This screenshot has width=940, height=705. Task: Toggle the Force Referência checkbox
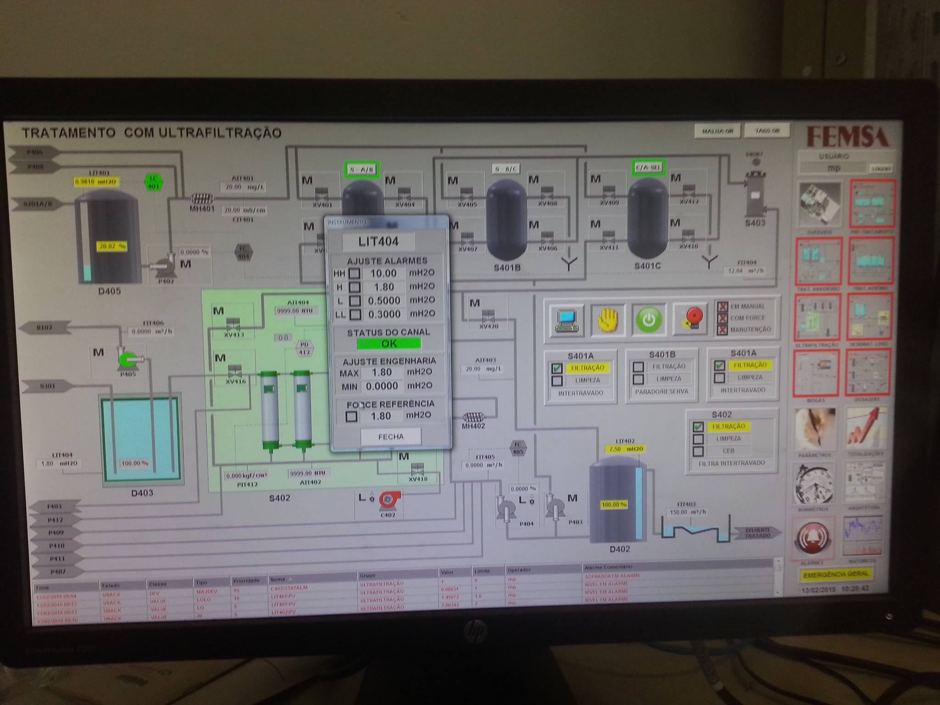coord(352,416)
